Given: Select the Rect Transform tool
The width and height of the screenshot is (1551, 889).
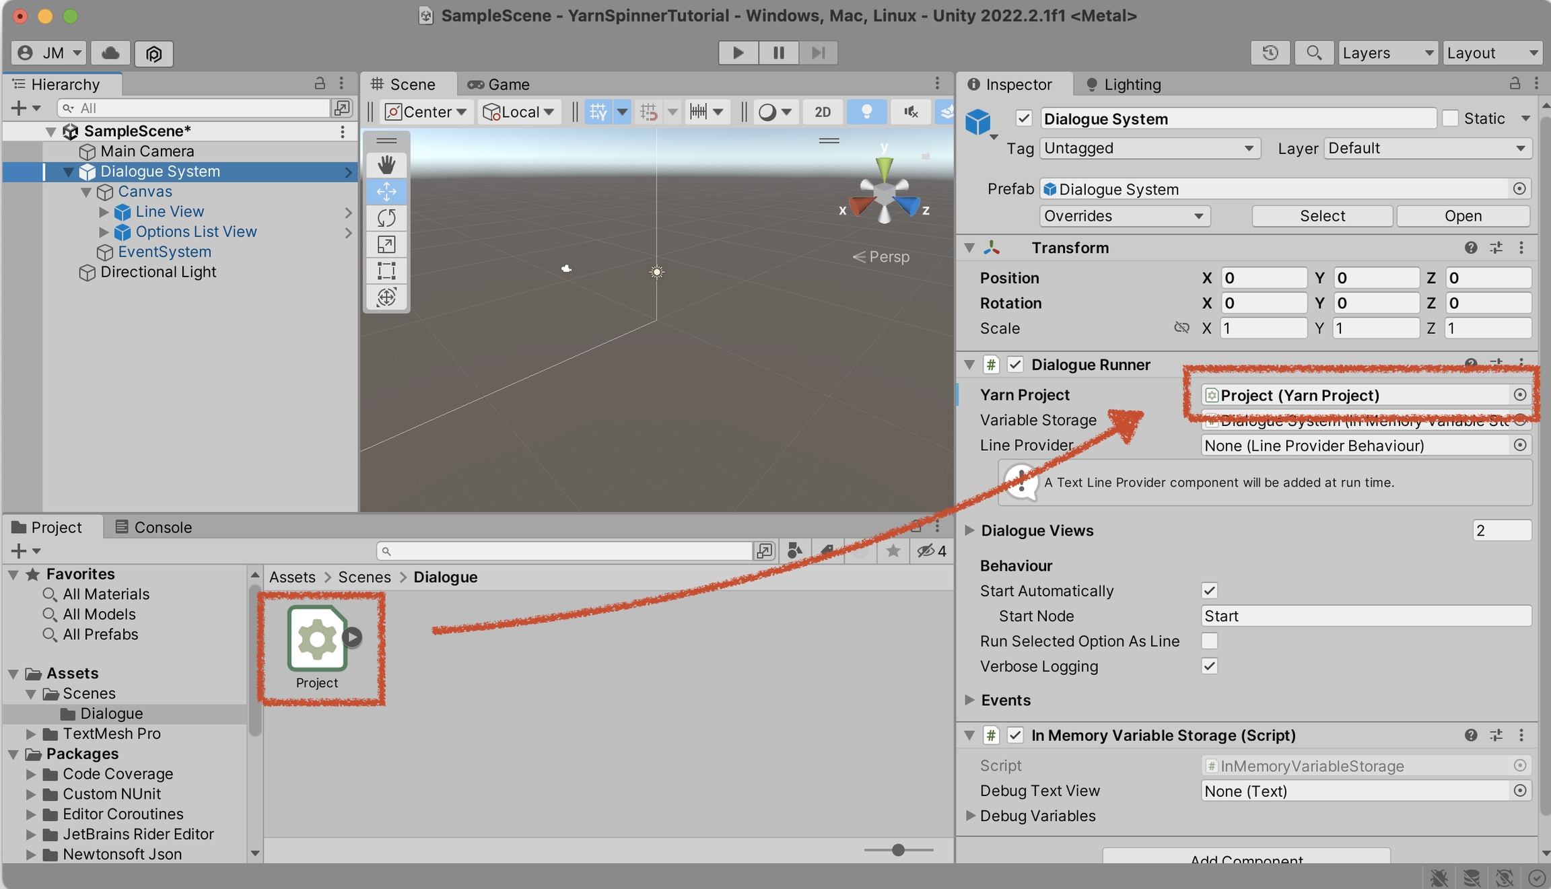Looking at the screenshot, I should [386, 271].
